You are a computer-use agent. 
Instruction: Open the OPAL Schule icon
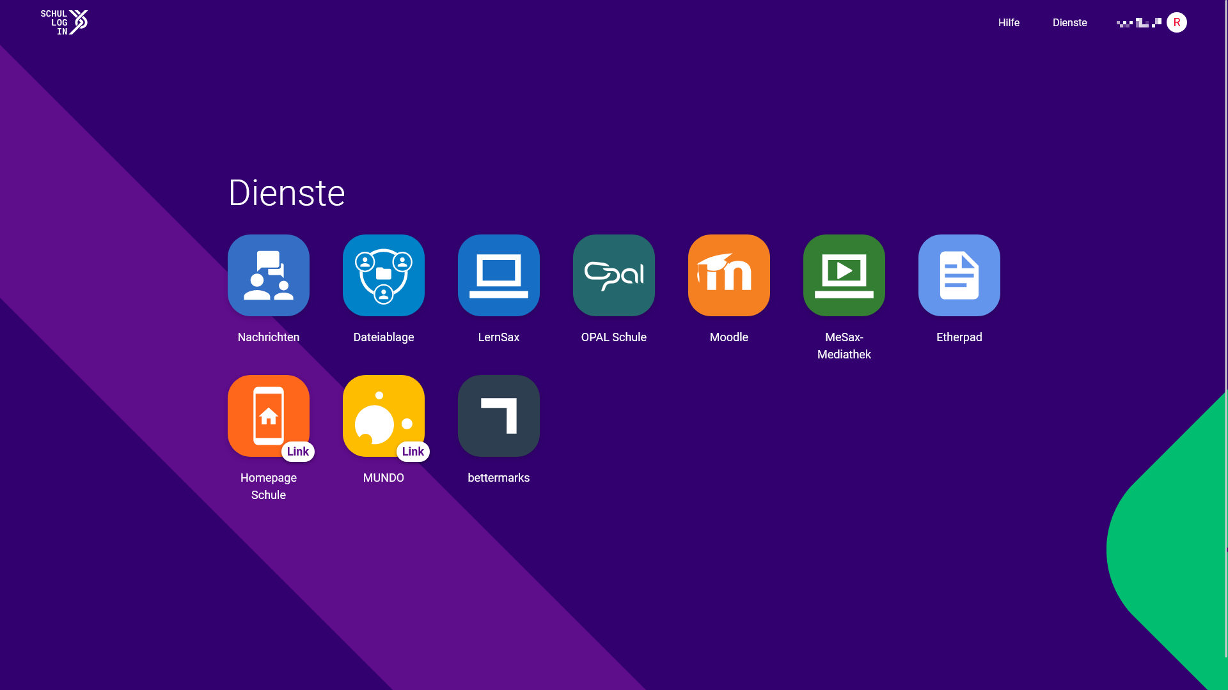pos(614,275)
